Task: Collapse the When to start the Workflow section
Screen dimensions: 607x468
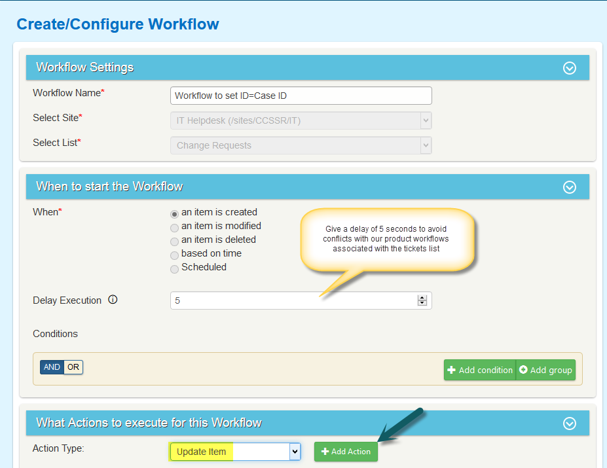Action: (x=569, y=187)
